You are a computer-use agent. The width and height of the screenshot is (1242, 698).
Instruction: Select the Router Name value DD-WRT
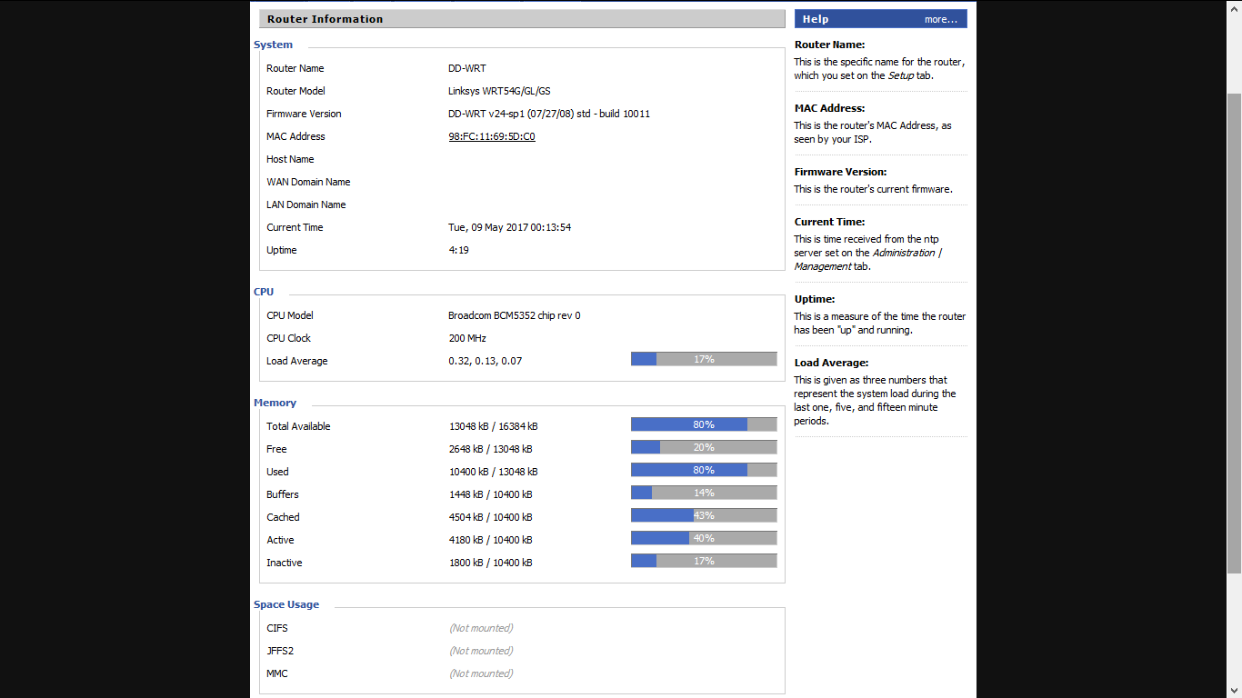click(467, 68)
